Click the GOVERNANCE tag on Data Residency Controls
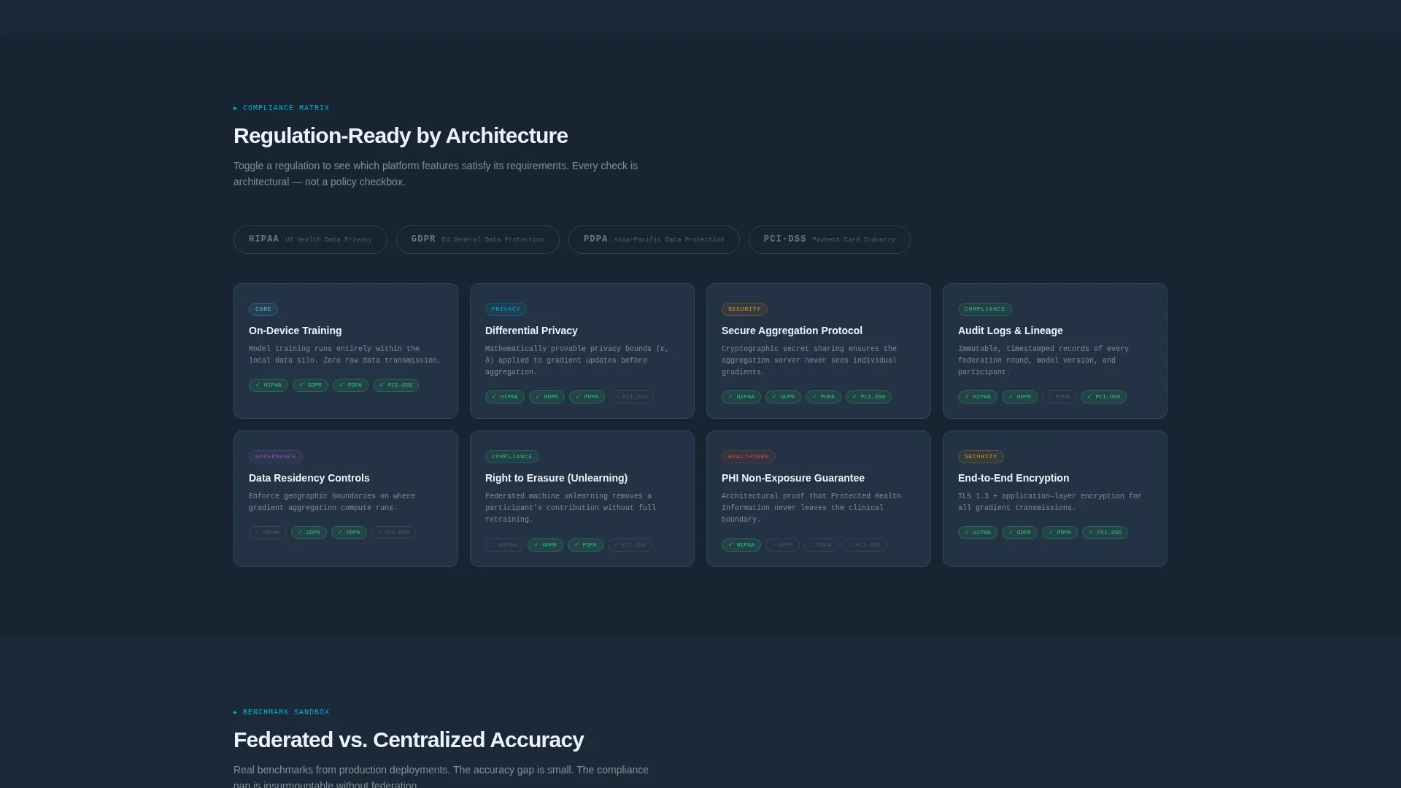 coord(275,457)
